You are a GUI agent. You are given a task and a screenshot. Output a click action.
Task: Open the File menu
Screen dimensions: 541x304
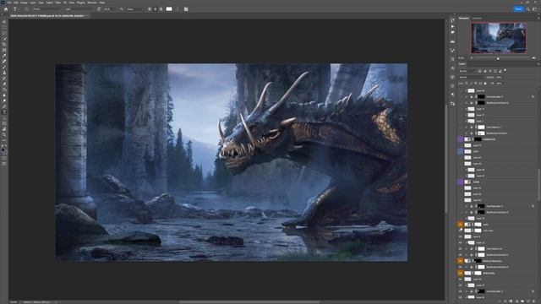[x=9, y=3]
